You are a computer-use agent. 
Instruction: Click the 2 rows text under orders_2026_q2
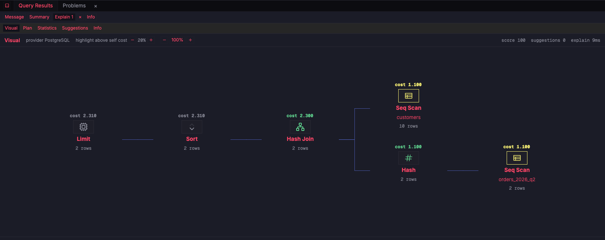(x=517, y=188)
